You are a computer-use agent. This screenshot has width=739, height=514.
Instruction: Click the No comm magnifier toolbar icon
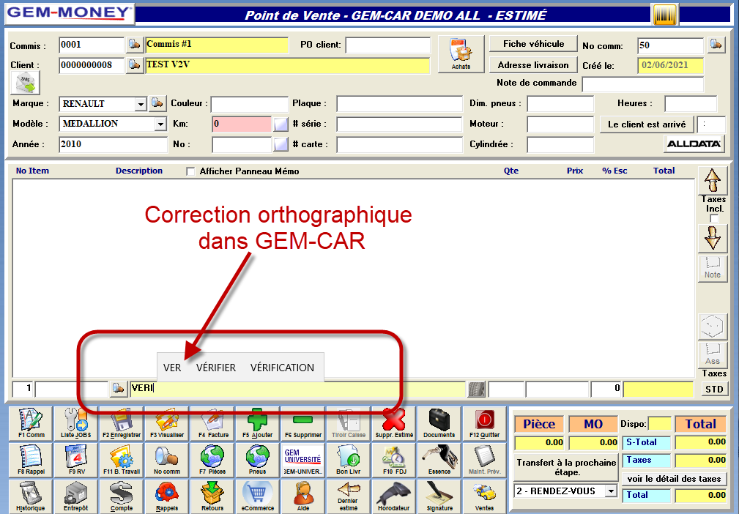(167, 460)
